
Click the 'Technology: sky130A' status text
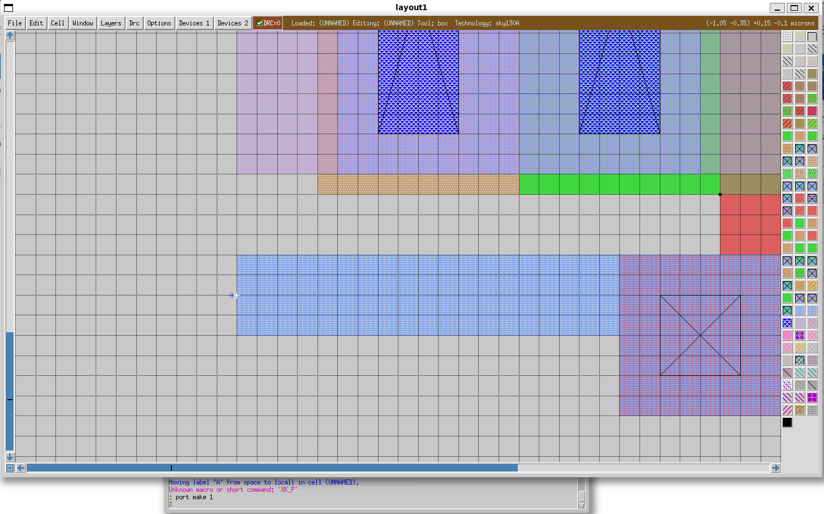coord(487,23)
